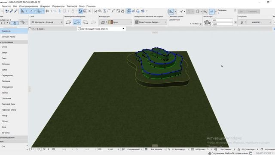Select the Стена wall tool
Screen dimensions: 275x155
(14, 47)
